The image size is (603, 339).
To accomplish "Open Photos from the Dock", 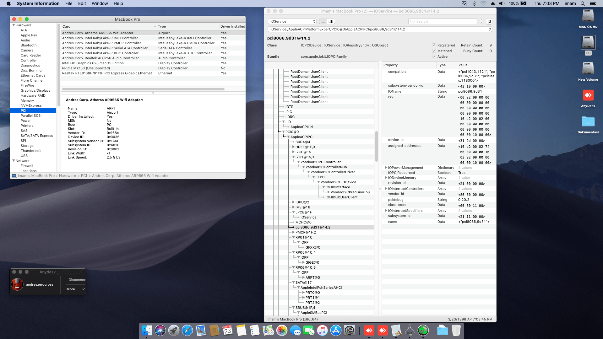I will pyautogui.click(x=282, y=330).
